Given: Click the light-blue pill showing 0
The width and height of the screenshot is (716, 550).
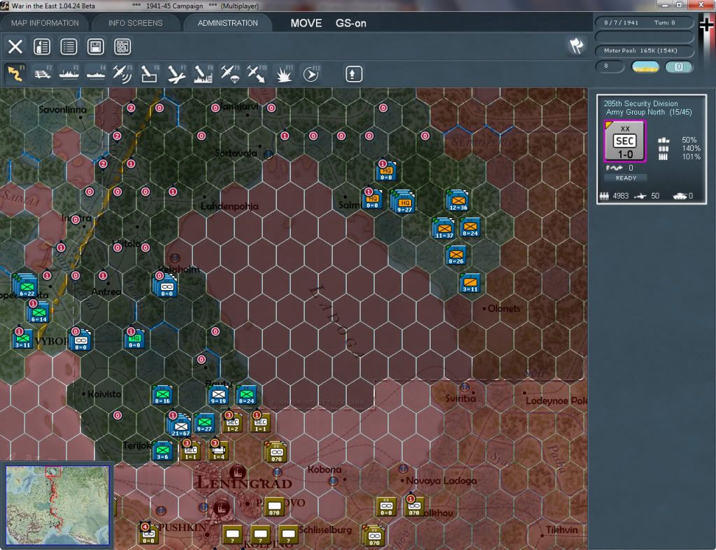Looking at the screenshot, I should coord(678,66).
